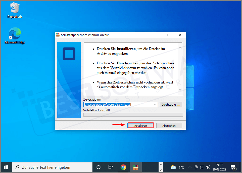Launch Google Chrome from the taskbar

(123, 167)
